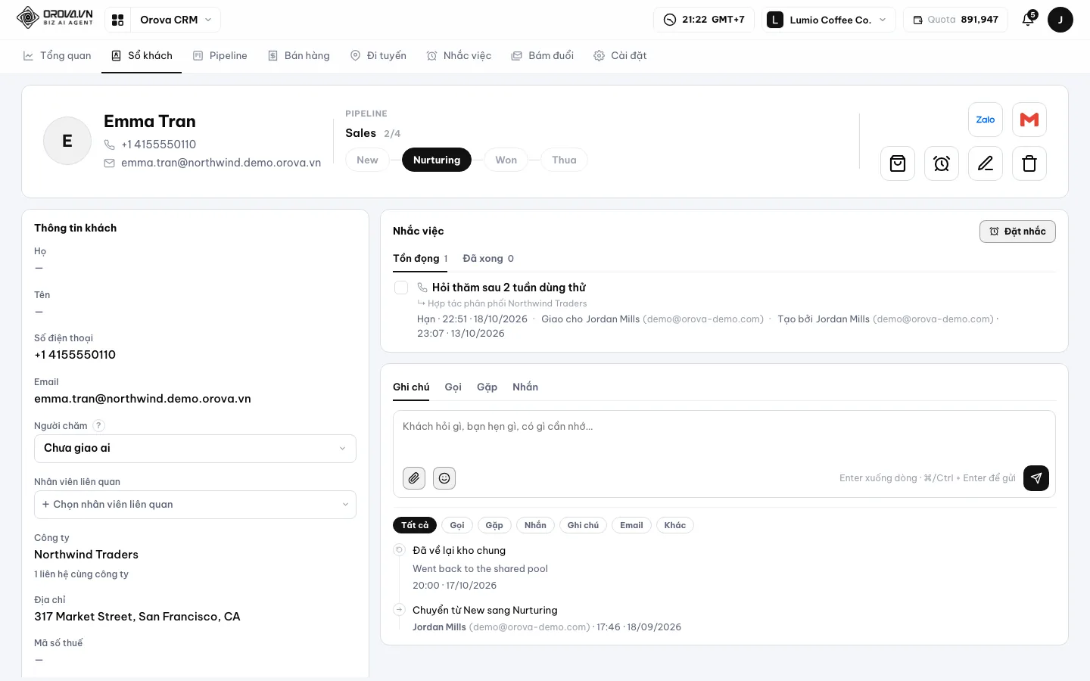This screenshot has height=681, width=1090.
Task: Open the Bám đuổi navigation tab
Action: click(543, 56)
